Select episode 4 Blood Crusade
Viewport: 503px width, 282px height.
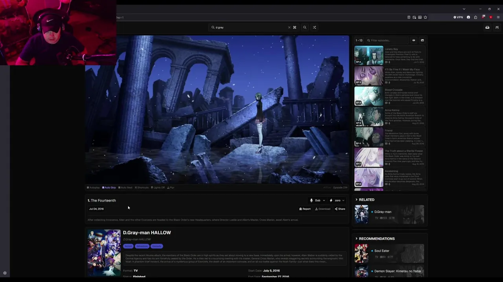[389, 96]
